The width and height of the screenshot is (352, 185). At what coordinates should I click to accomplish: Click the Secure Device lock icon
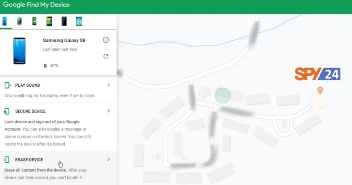pos(7,111)
